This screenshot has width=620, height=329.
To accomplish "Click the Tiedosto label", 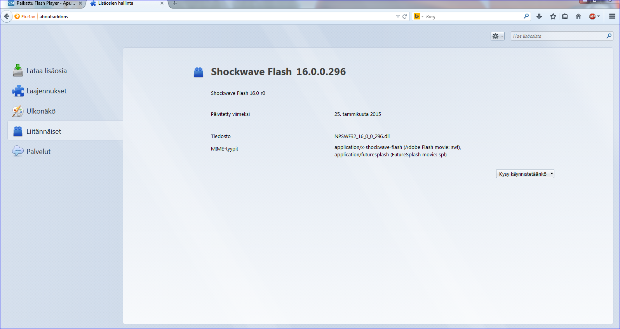I will (x=221, y=136).
